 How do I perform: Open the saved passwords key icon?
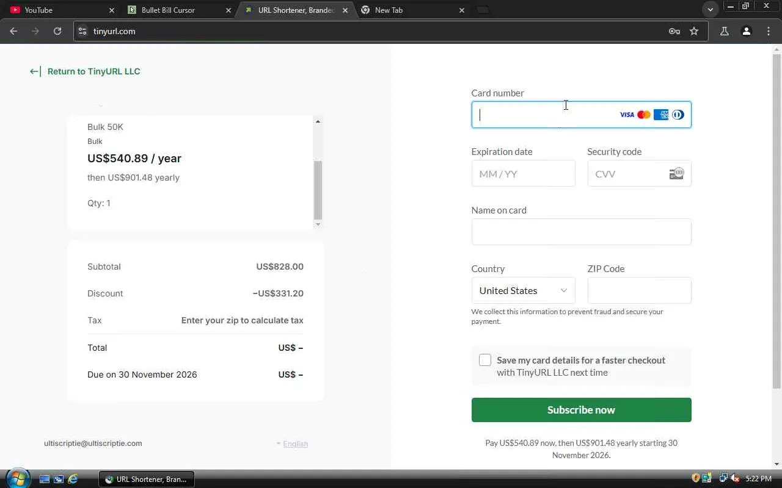[674, 31]
